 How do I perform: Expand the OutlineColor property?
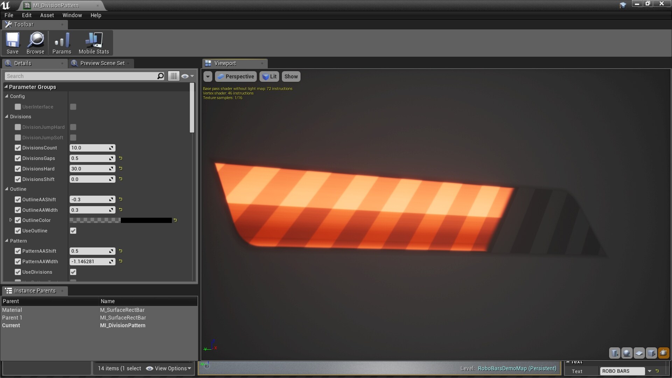pos(11,220)
